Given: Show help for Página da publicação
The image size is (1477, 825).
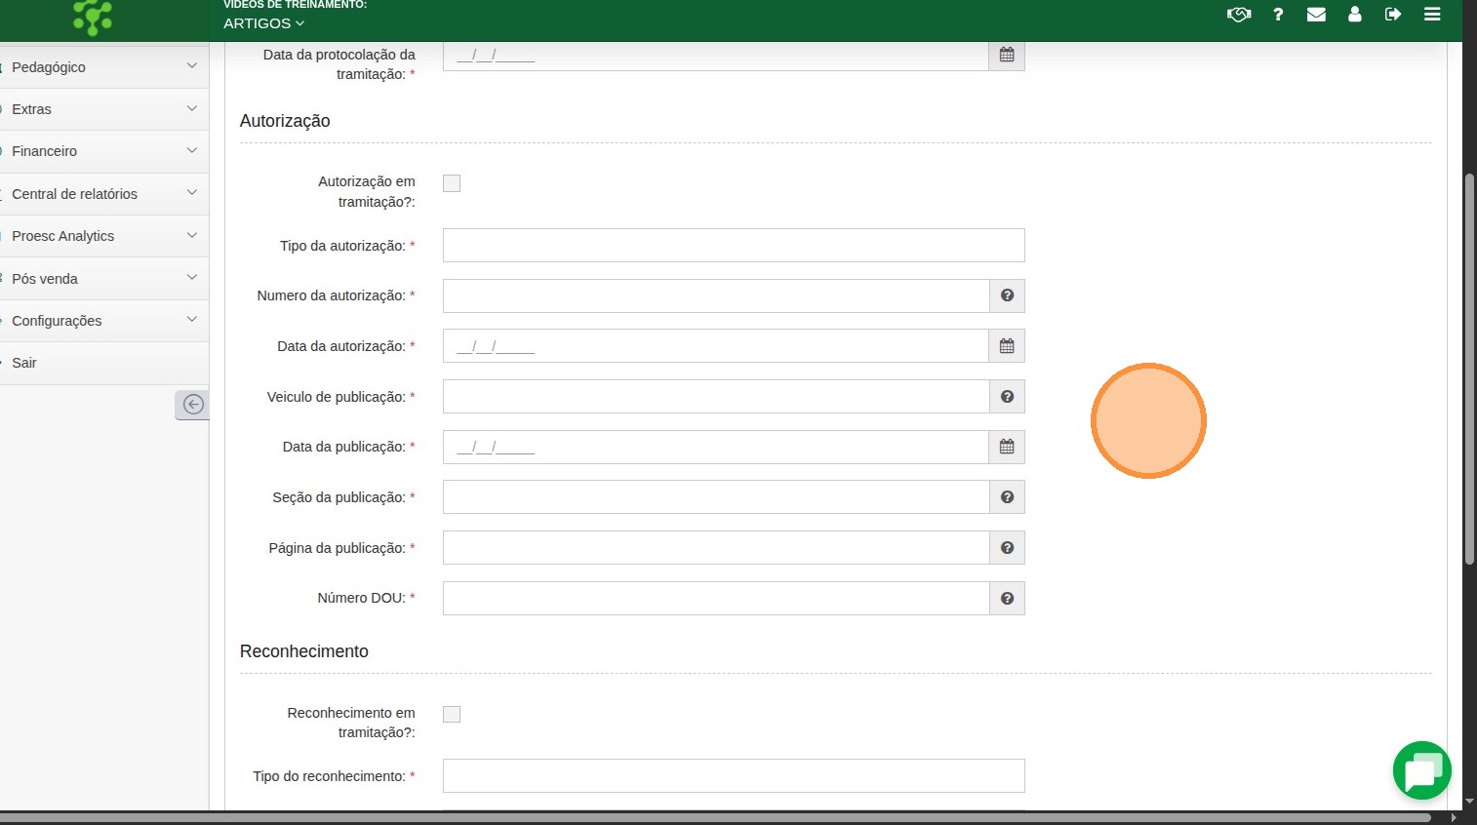Looking at the screenshot, I should (1007, 548).
